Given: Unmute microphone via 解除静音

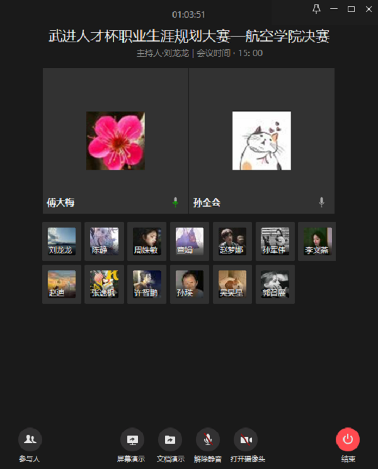Looking at the screenshot, I should pyautogui.click(x=208, y=439).
